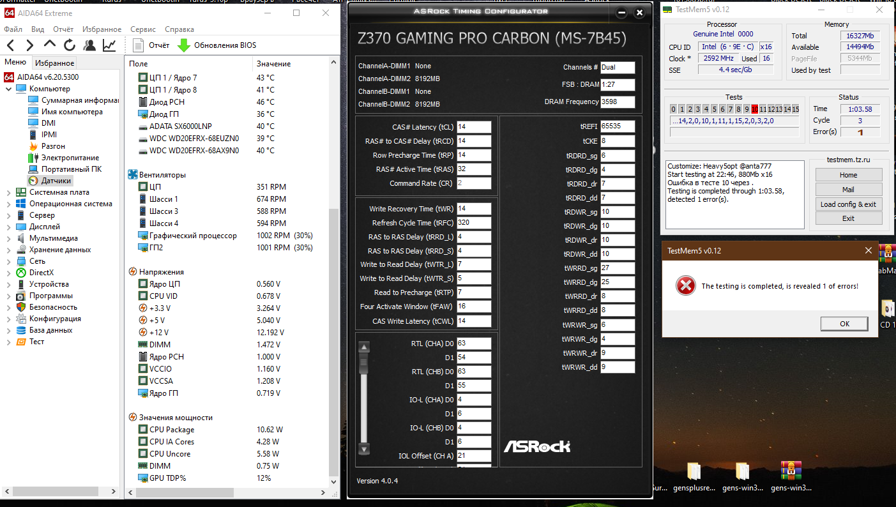
Task: Click the Отчёт report toolbar button
Action: (151, 45)
